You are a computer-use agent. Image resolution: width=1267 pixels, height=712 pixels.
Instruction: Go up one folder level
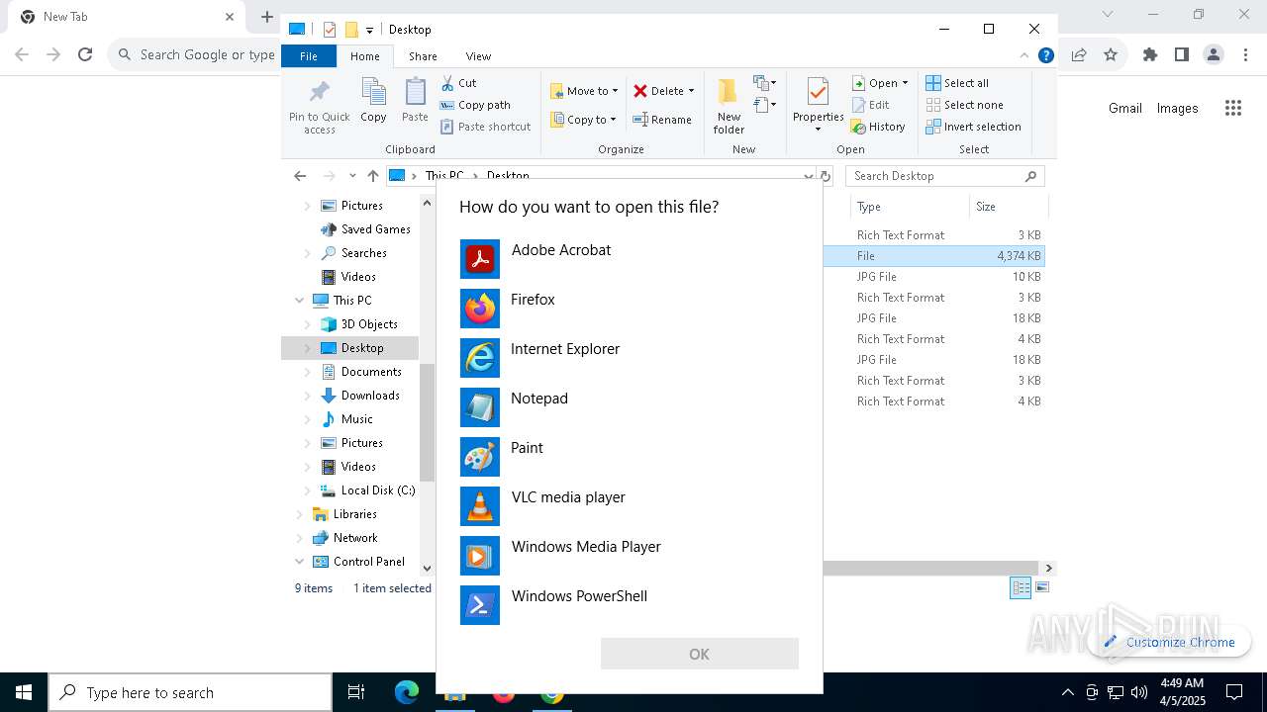373,176
